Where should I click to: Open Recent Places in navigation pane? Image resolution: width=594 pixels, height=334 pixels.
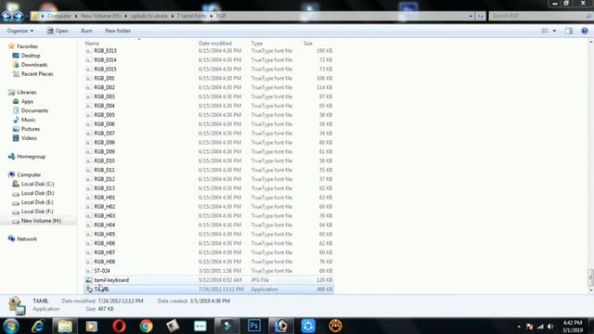click(37, 74)
